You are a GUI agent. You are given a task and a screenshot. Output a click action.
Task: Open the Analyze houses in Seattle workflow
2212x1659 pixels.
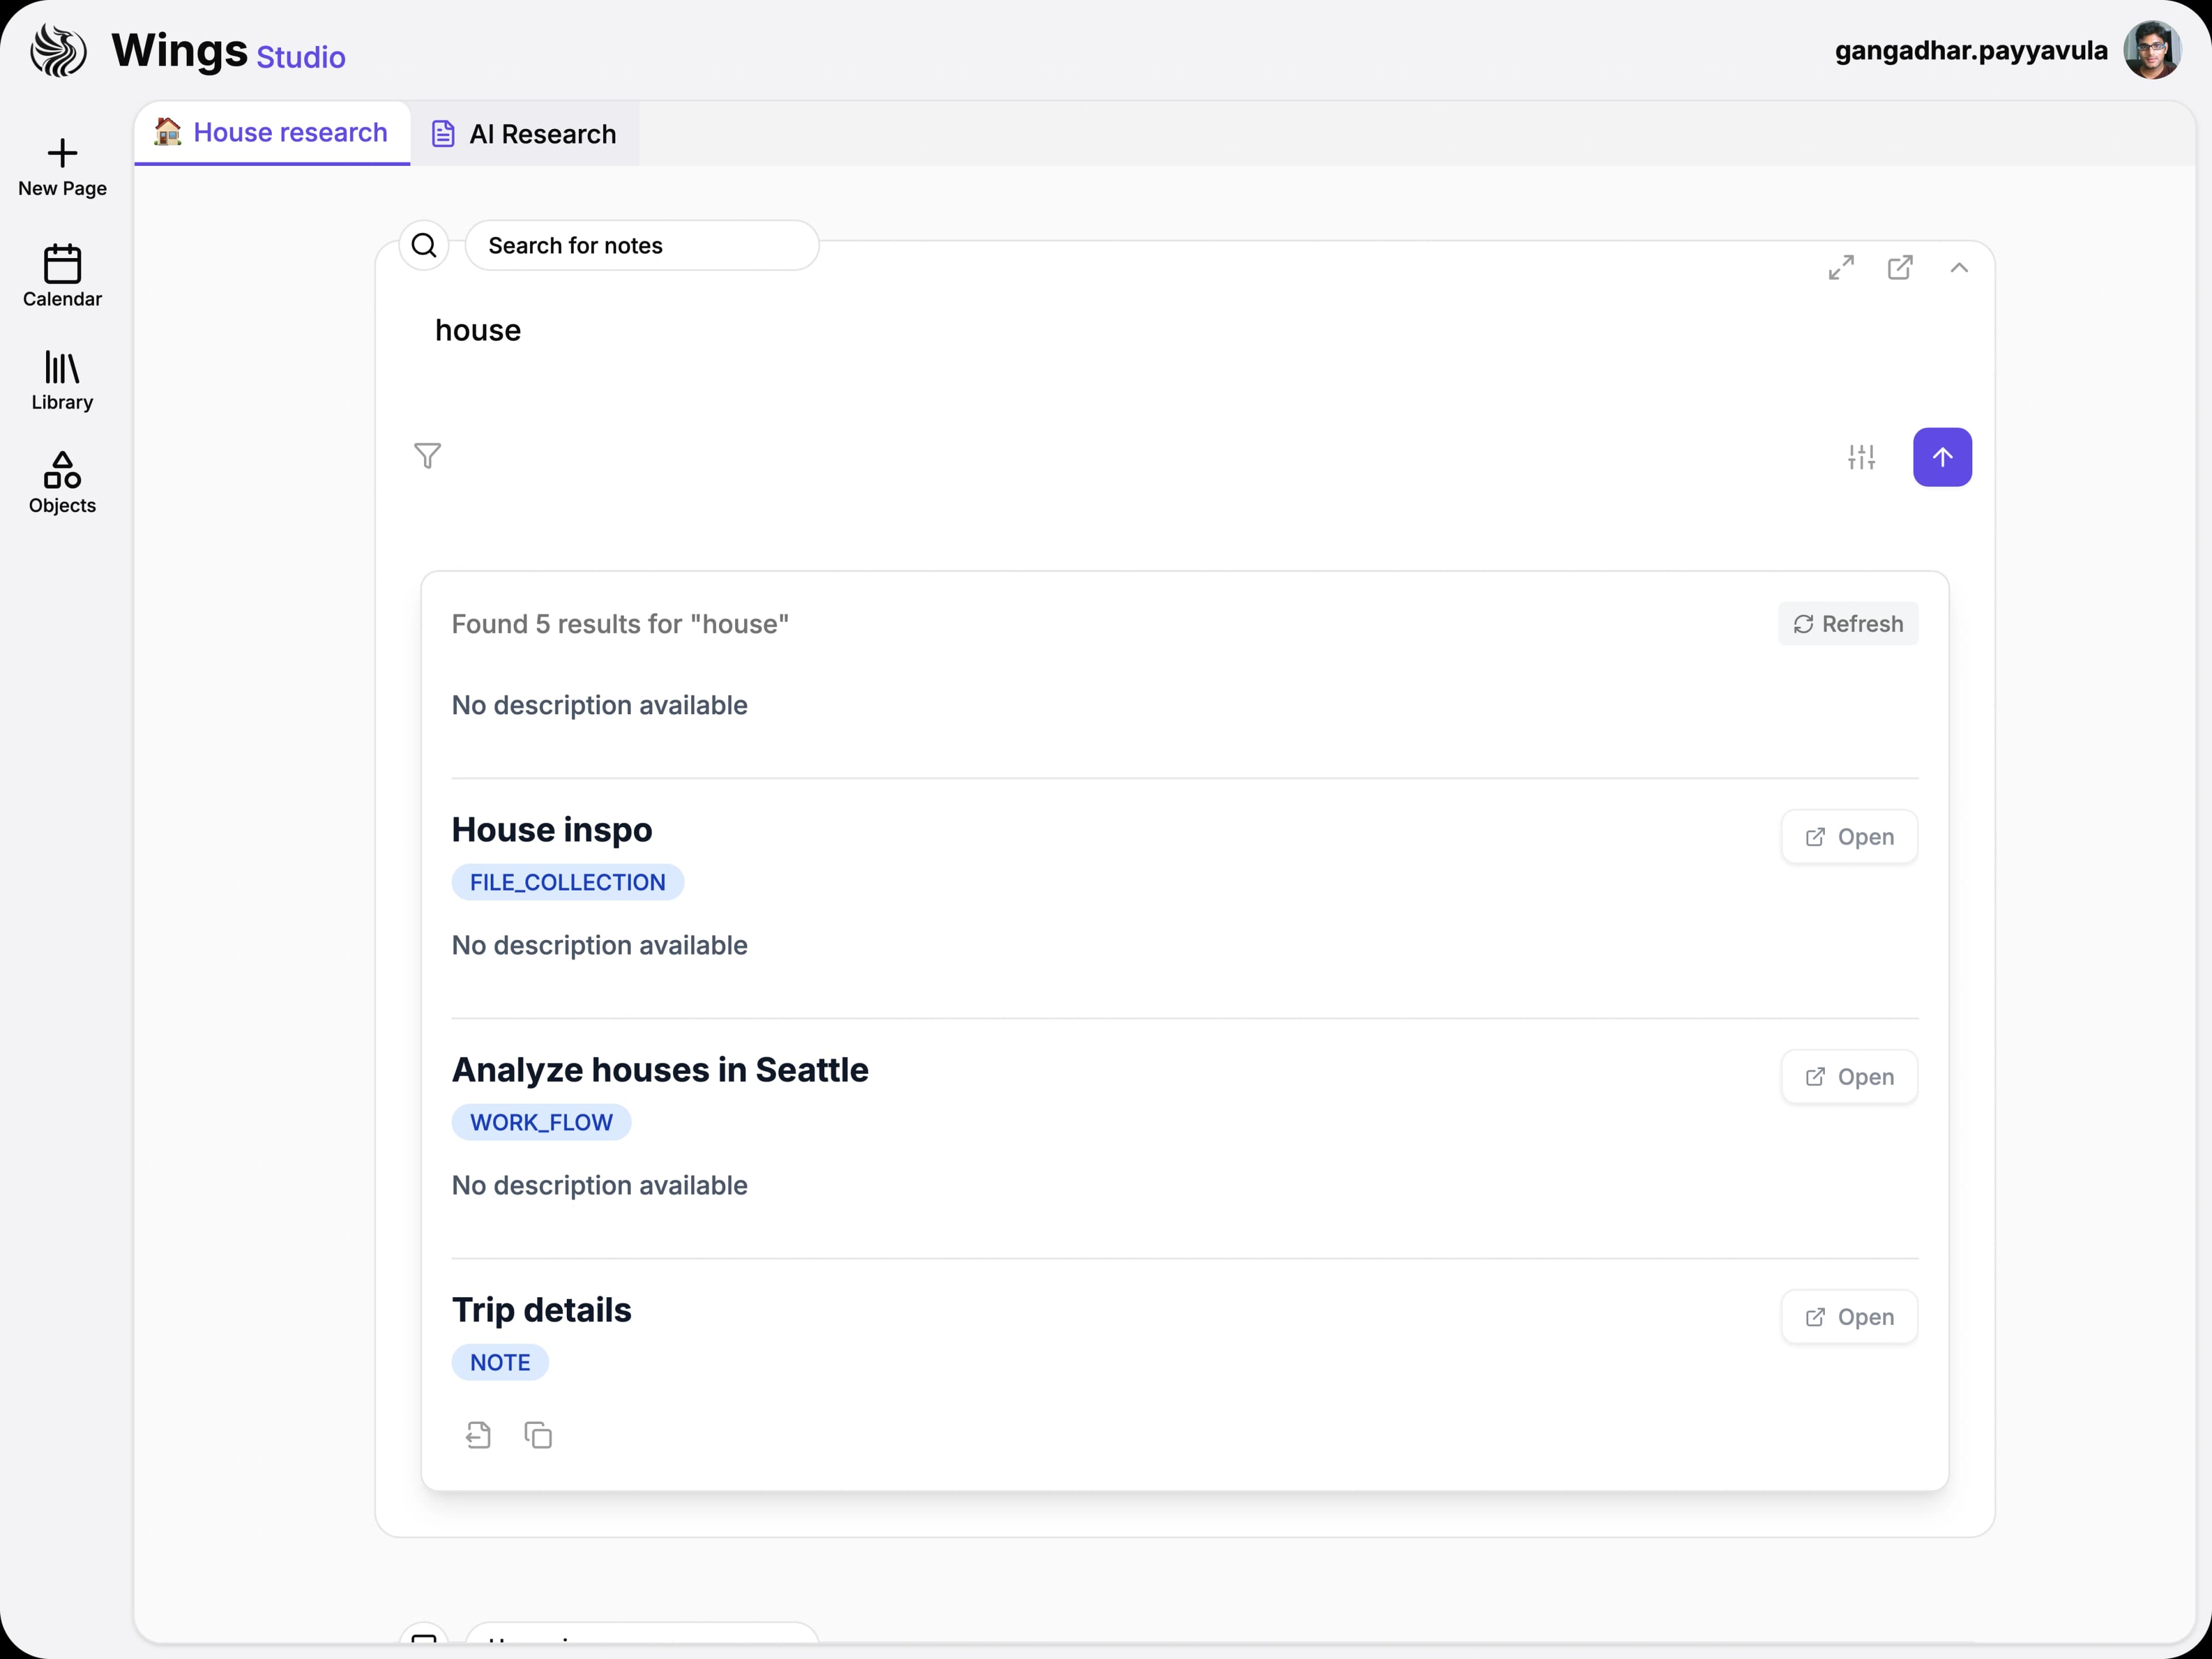[x=1848, y=1077]
